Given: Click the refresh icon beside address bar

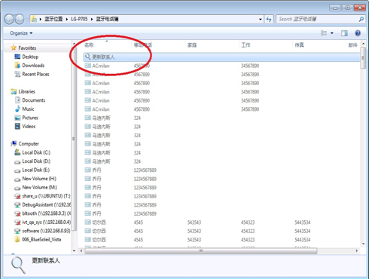Looking at the screenshot, I should pyautogui.click(x=269, y=19).
